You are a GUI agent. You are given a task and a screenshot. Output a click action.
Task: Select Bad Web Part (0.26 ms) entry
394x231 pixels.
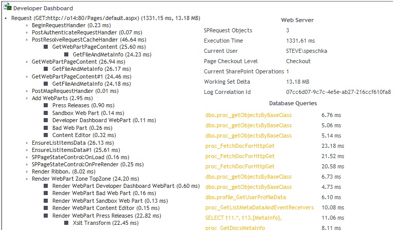(82, 128)
